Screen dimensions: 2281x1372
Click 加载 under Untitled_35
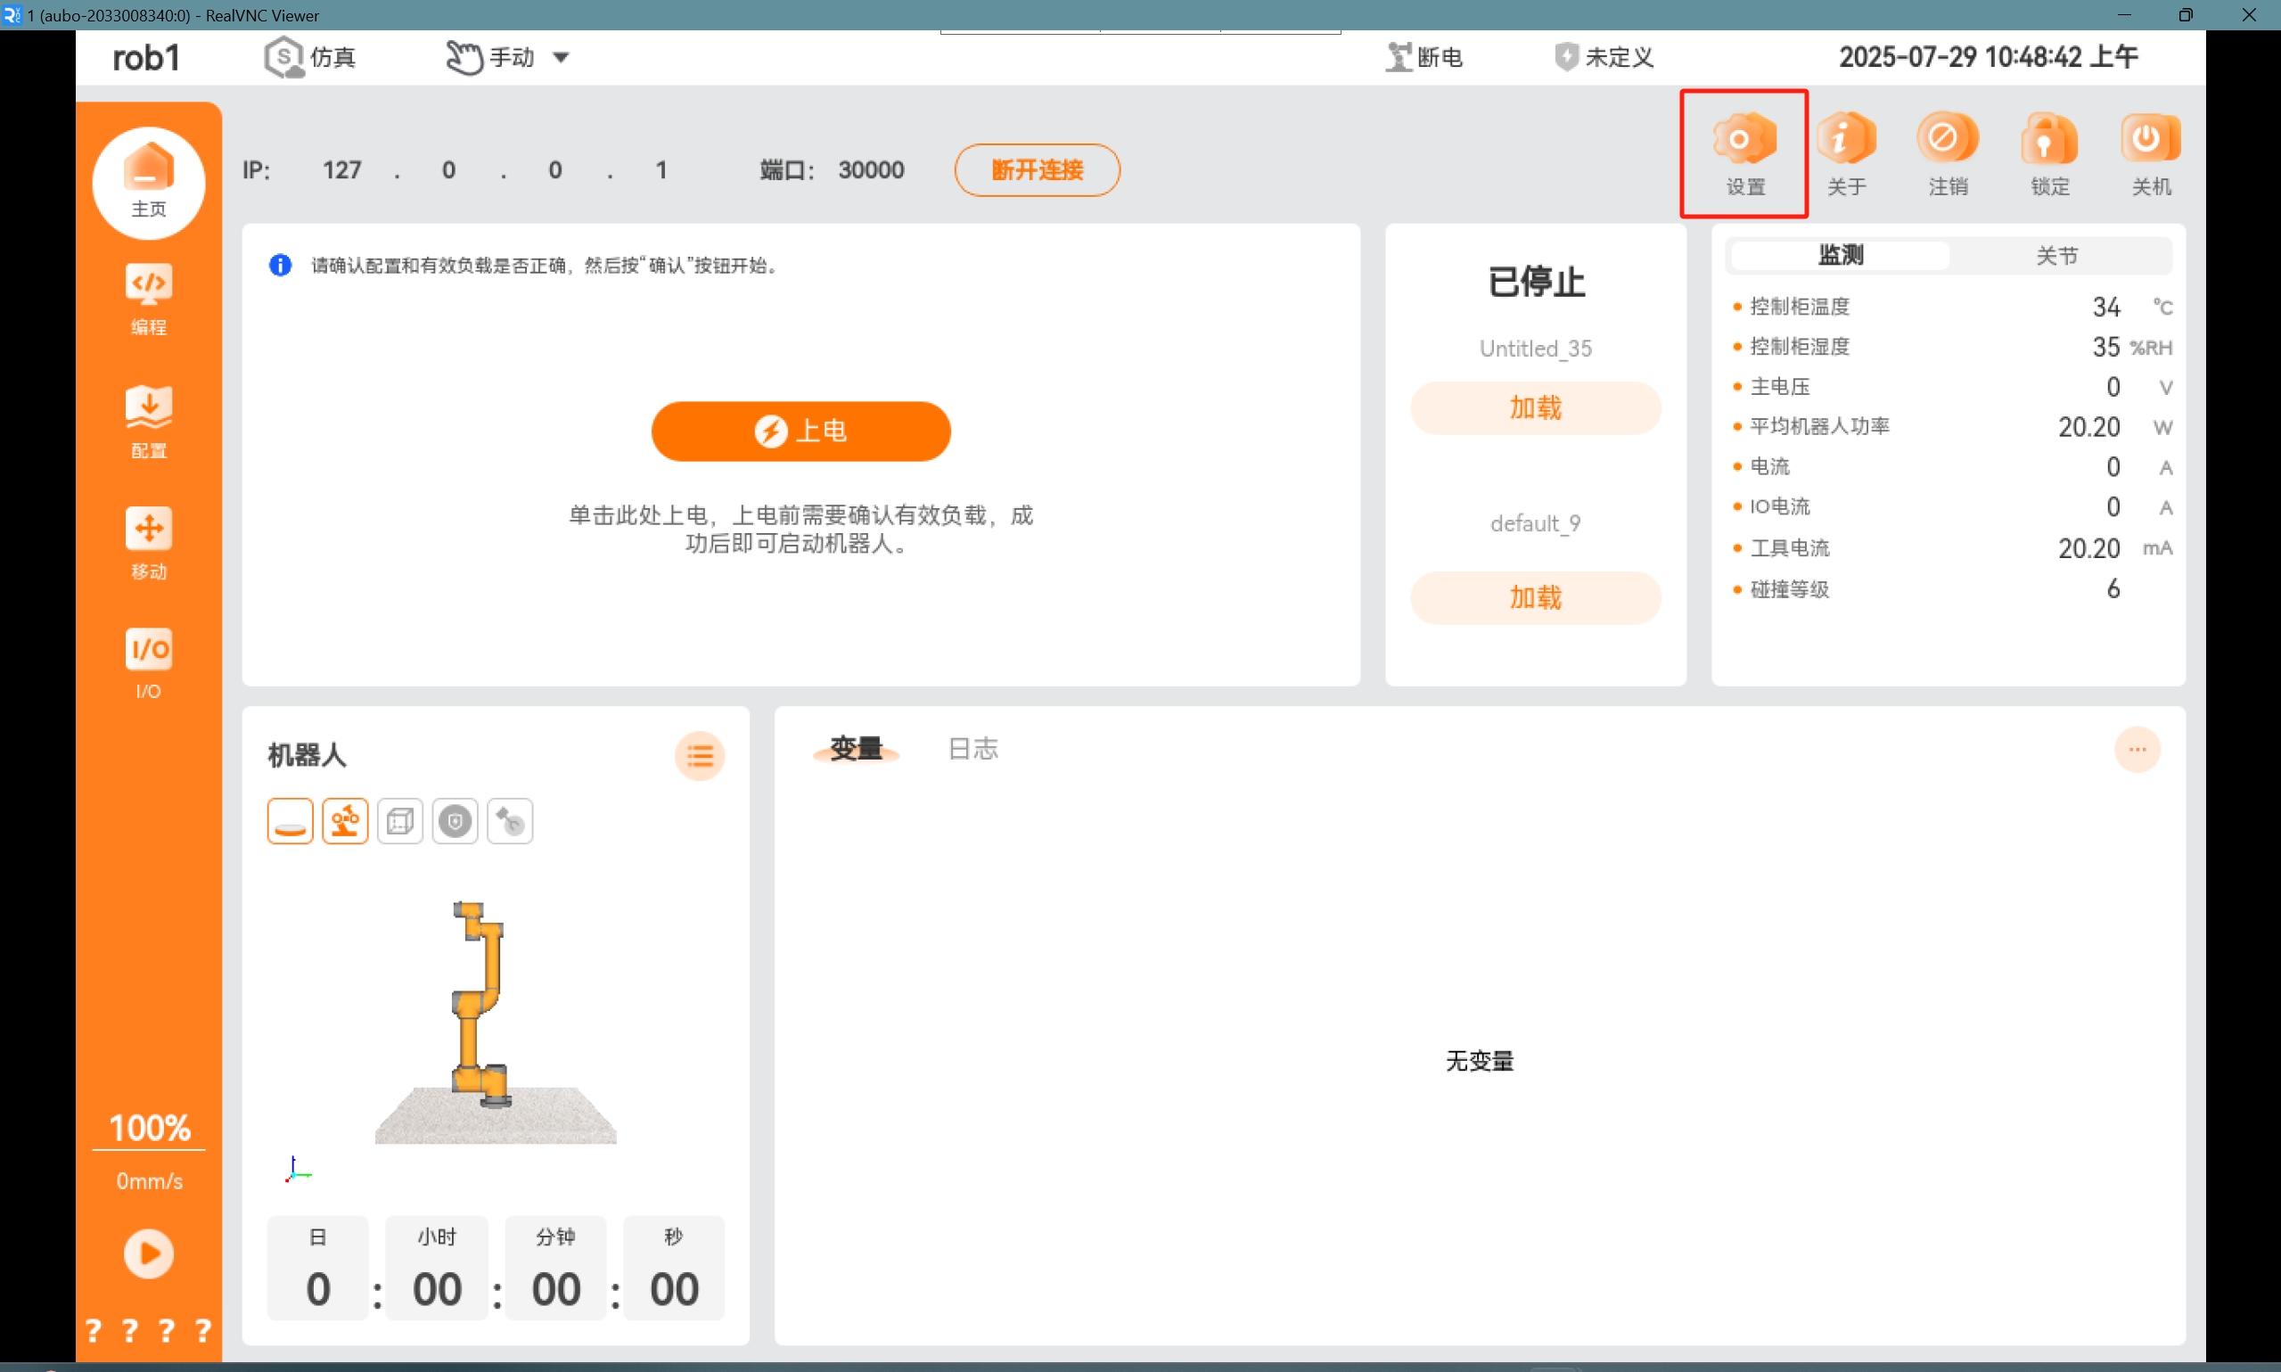(x=1535, y=407)
